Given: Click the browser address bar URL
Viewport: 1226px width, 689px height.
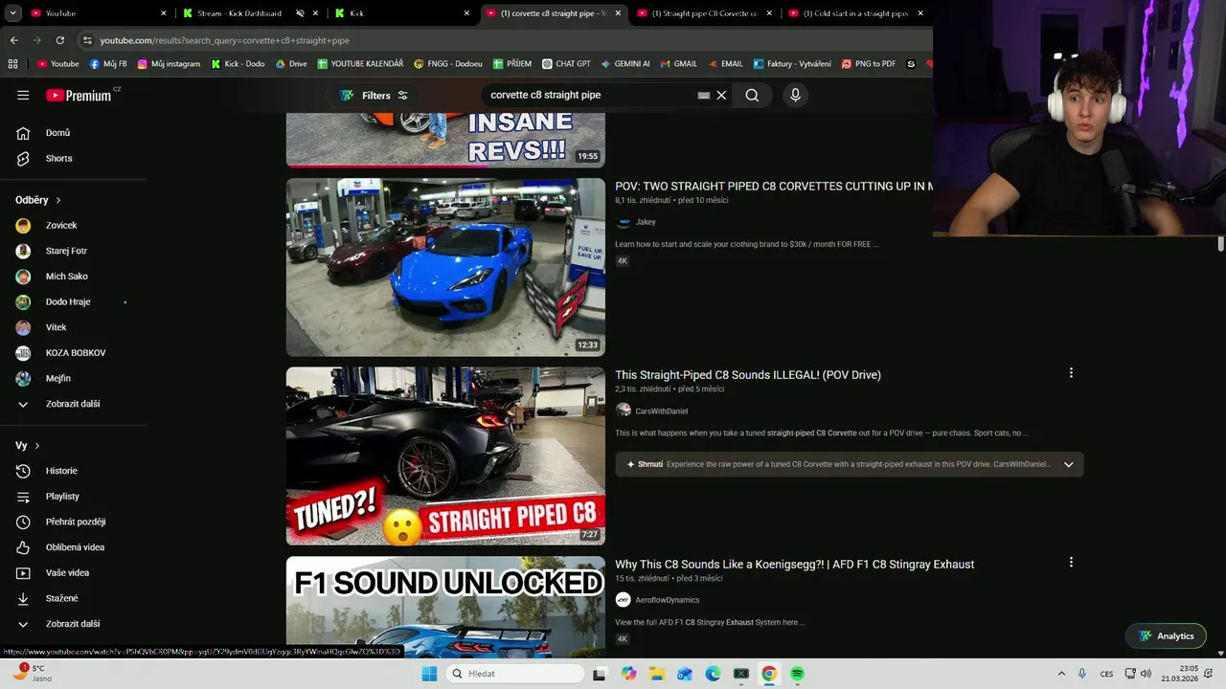Looking at the screenshot, I should [x=225, y=40].
